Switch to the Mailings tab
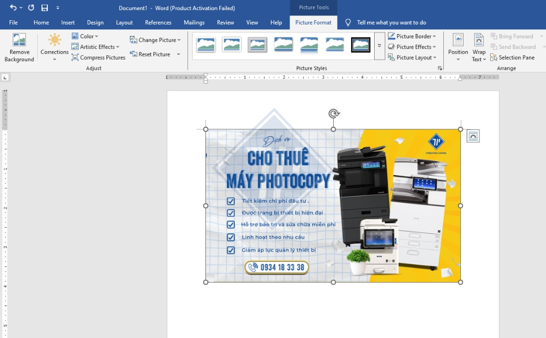Screen dimensions: 546x338 [194, 22]
